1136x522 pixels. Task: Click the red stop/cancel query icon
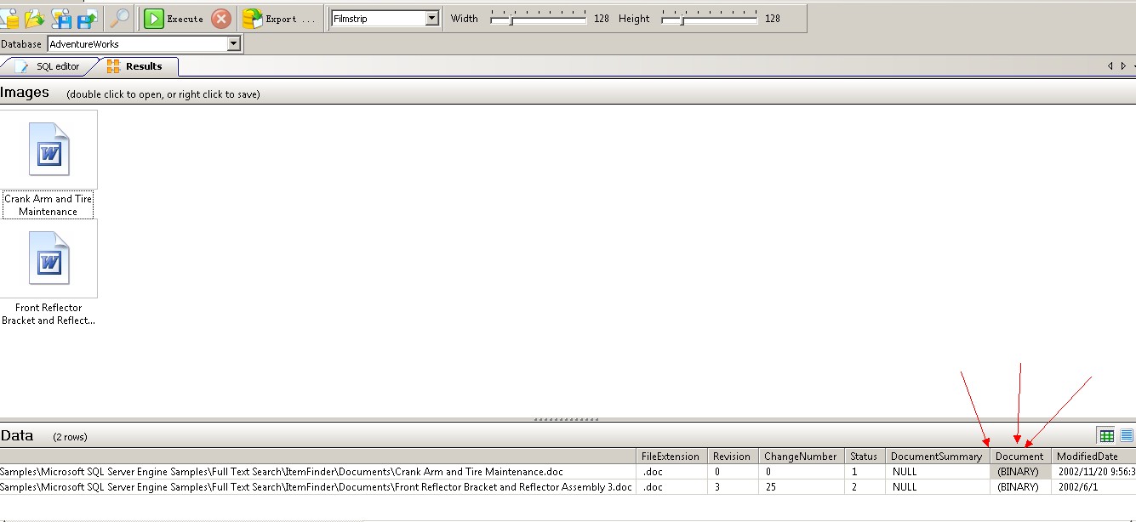221,19
